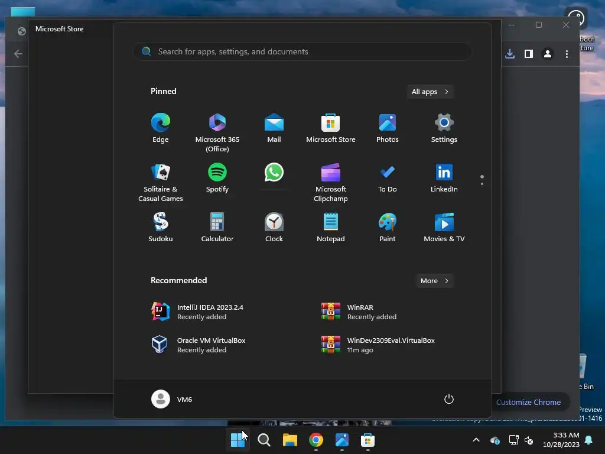The image size is (605, 454).
Task: Click Chrome downloads icon
Action: tap(510, 54)
